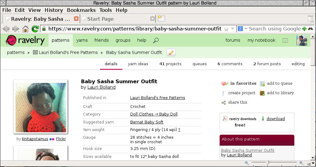Click the pencil edit pattern icon
316x167 pixels.
click(171, 52)
